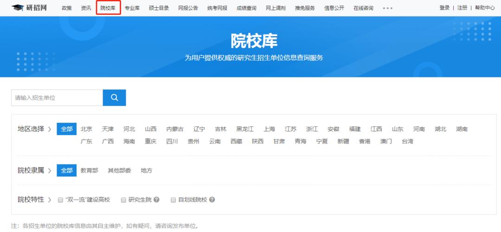Open 推免服务 in the top menu
Screen dimensions: 501x232
coord(305,8)
